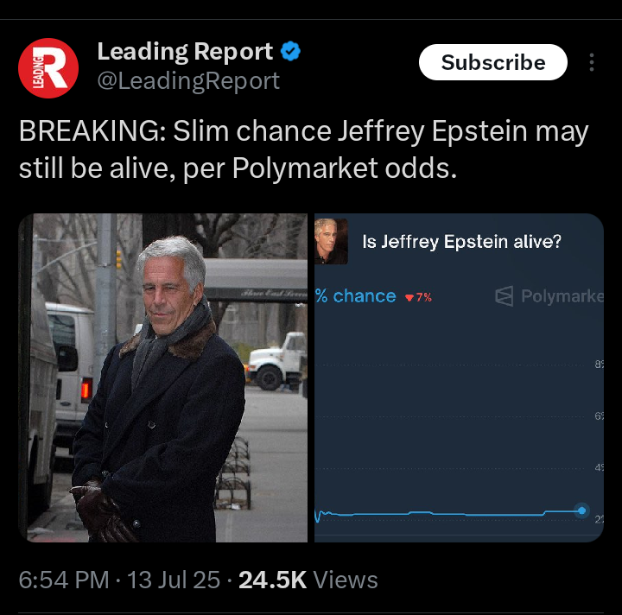The width and height of the screenshot is (622, 615).
Task: Click the 6:54 PM timestamp
Action: [x=64, y=580]
